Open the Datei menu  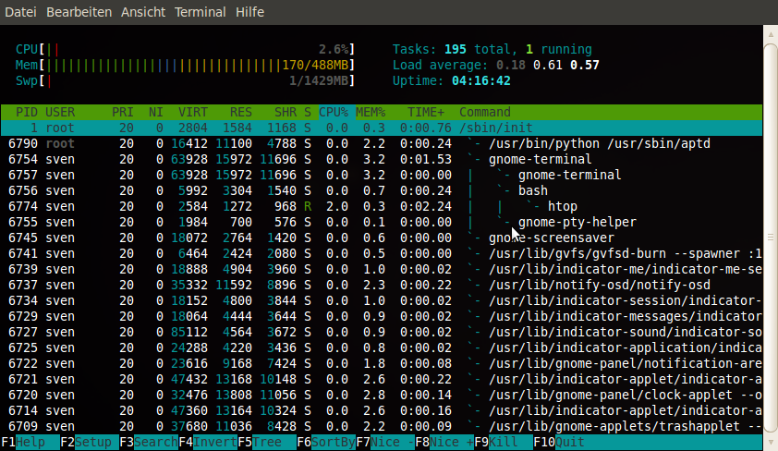[21, 12]
